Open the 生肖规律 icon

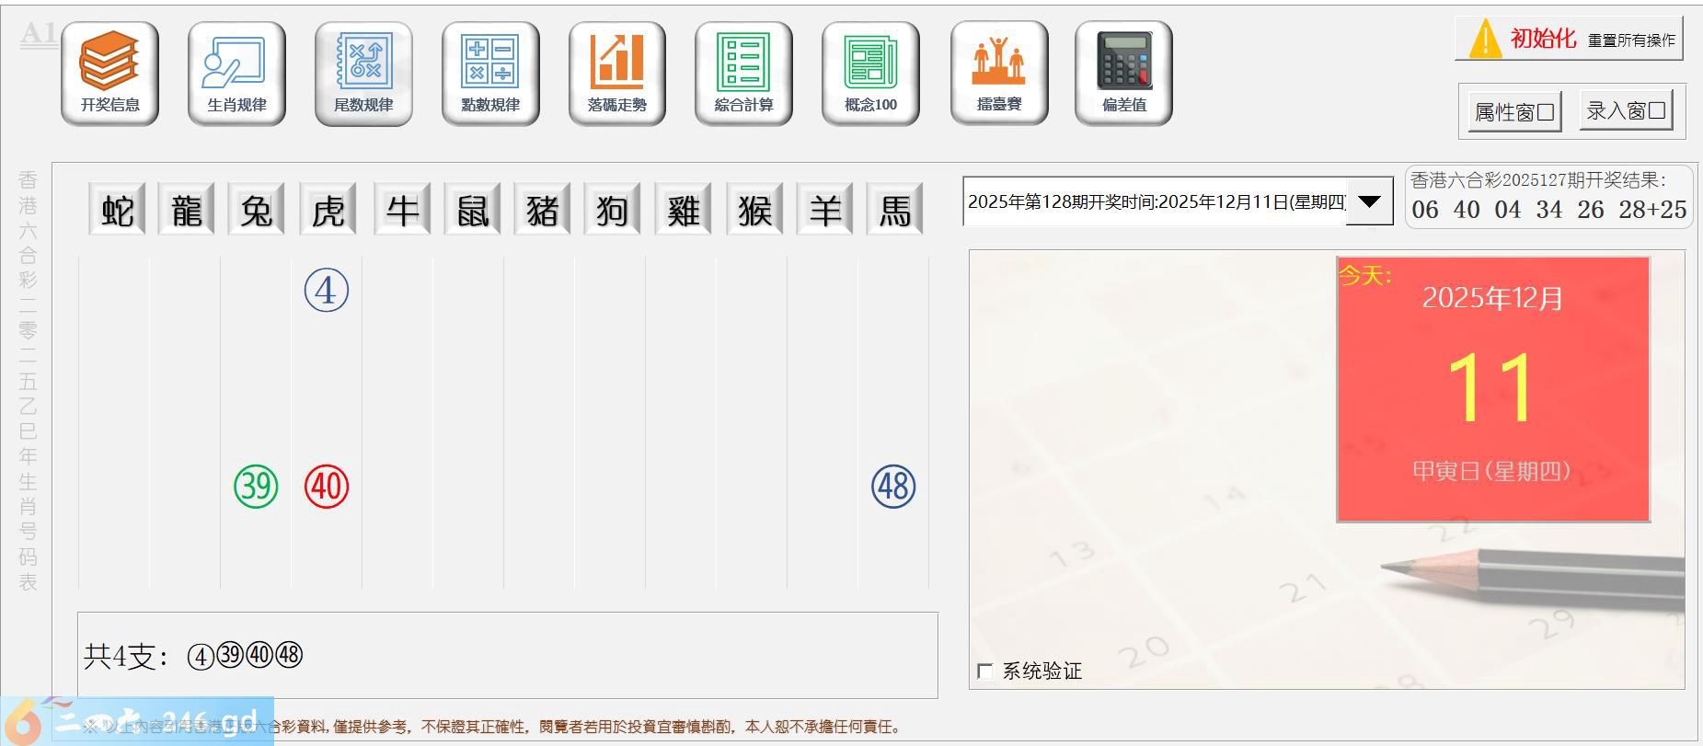pyautogui.click(x=236, y=73)
